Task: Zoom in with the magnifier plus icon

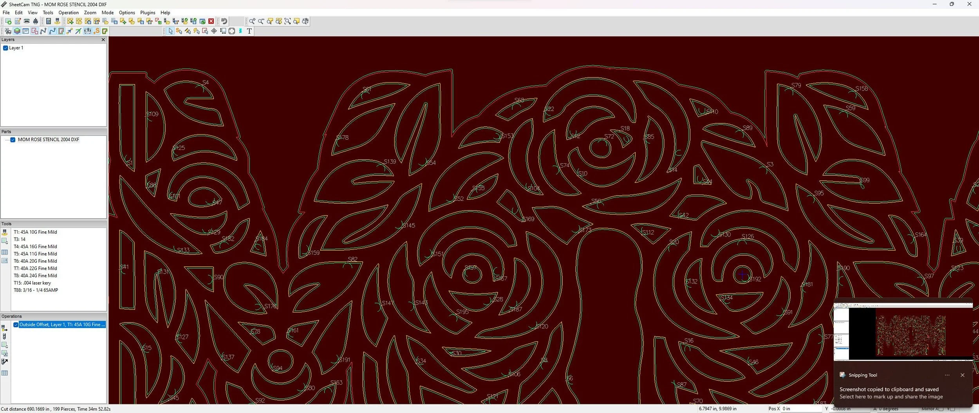Action: click(252, 21)
